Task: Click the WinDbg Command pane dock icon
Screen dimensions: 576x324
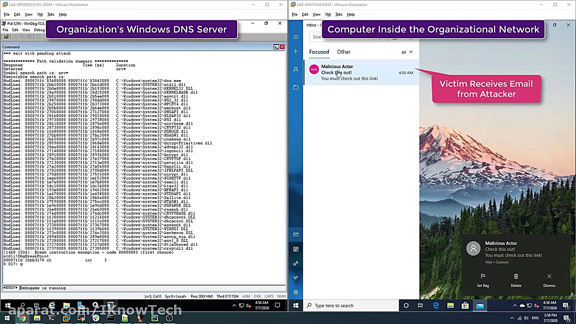Action: [x=276, y=47]
